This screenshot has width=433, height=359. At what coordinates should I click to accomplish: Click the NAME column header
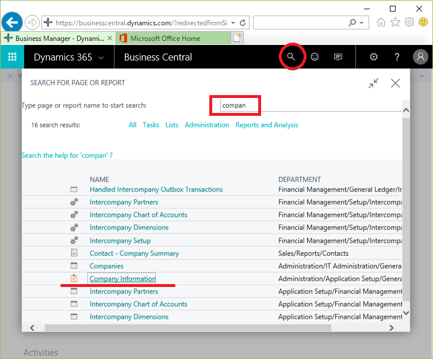[x=99, y=180]
